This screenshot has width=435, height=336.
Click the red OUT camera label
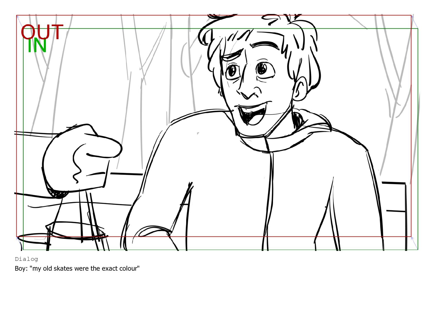tap(42, 32)
